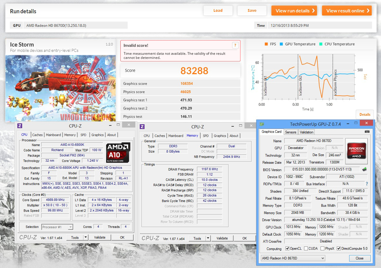Click Validate in CPU-Z Memory window
Screen dimensions: 381x268
tap(222, 238)
